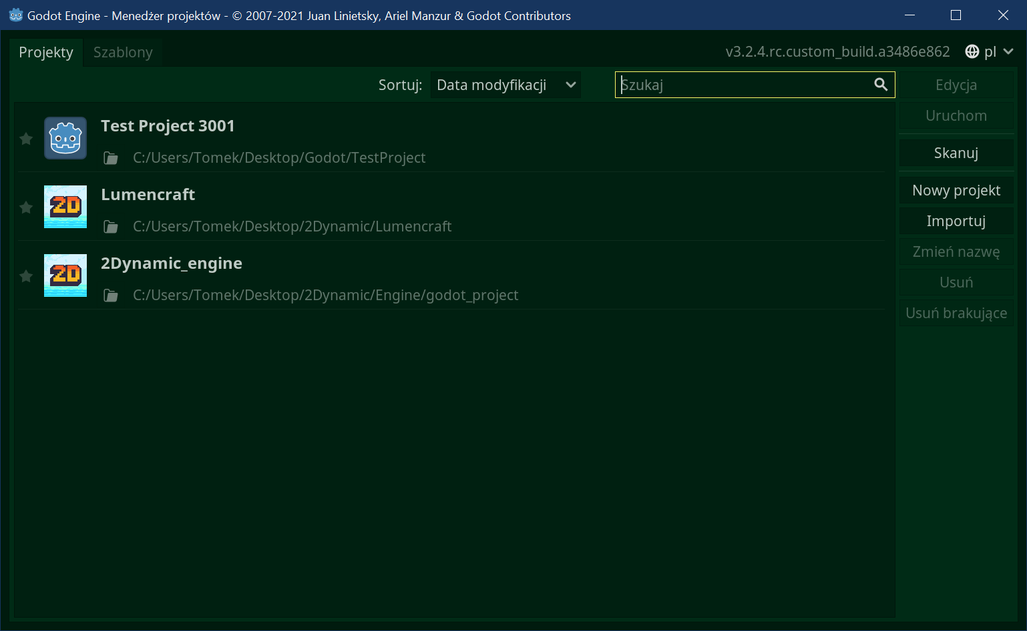
Task: Switch to the Projekty tab
Action: [46, 53]
